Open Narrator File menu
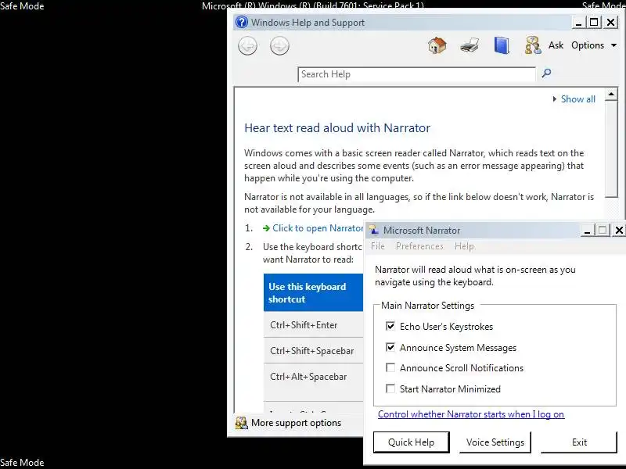This screenshot has width=626, height=469. pos(378,246)
